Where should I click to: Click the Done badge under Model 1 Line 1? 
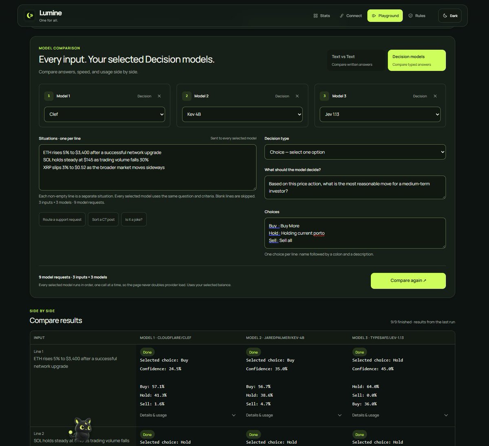[148, 352]
